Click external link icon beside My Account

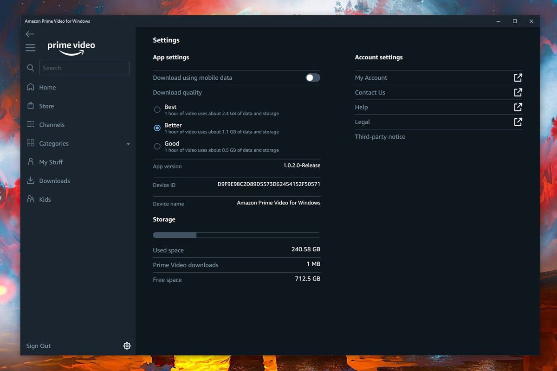pyautogui.click(x=518, y=77)
